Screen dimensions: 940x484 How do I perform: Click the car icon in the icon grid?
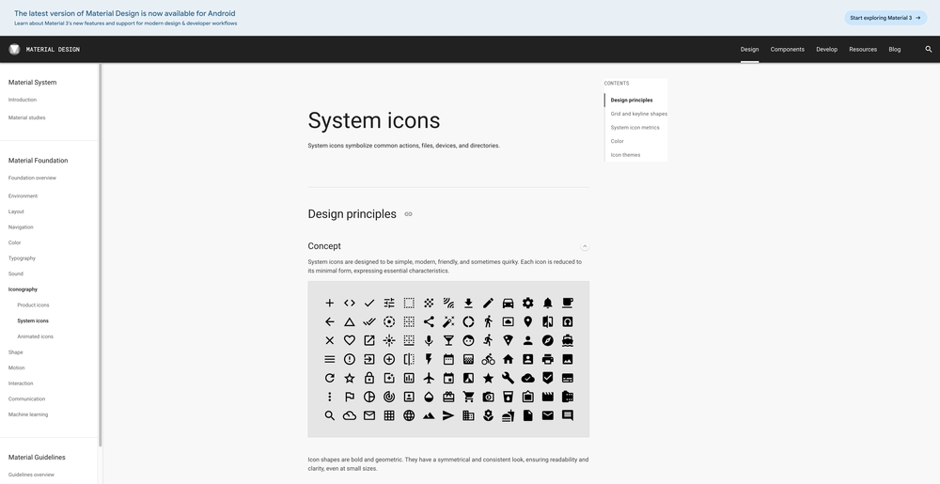click(x=508, y=304)
